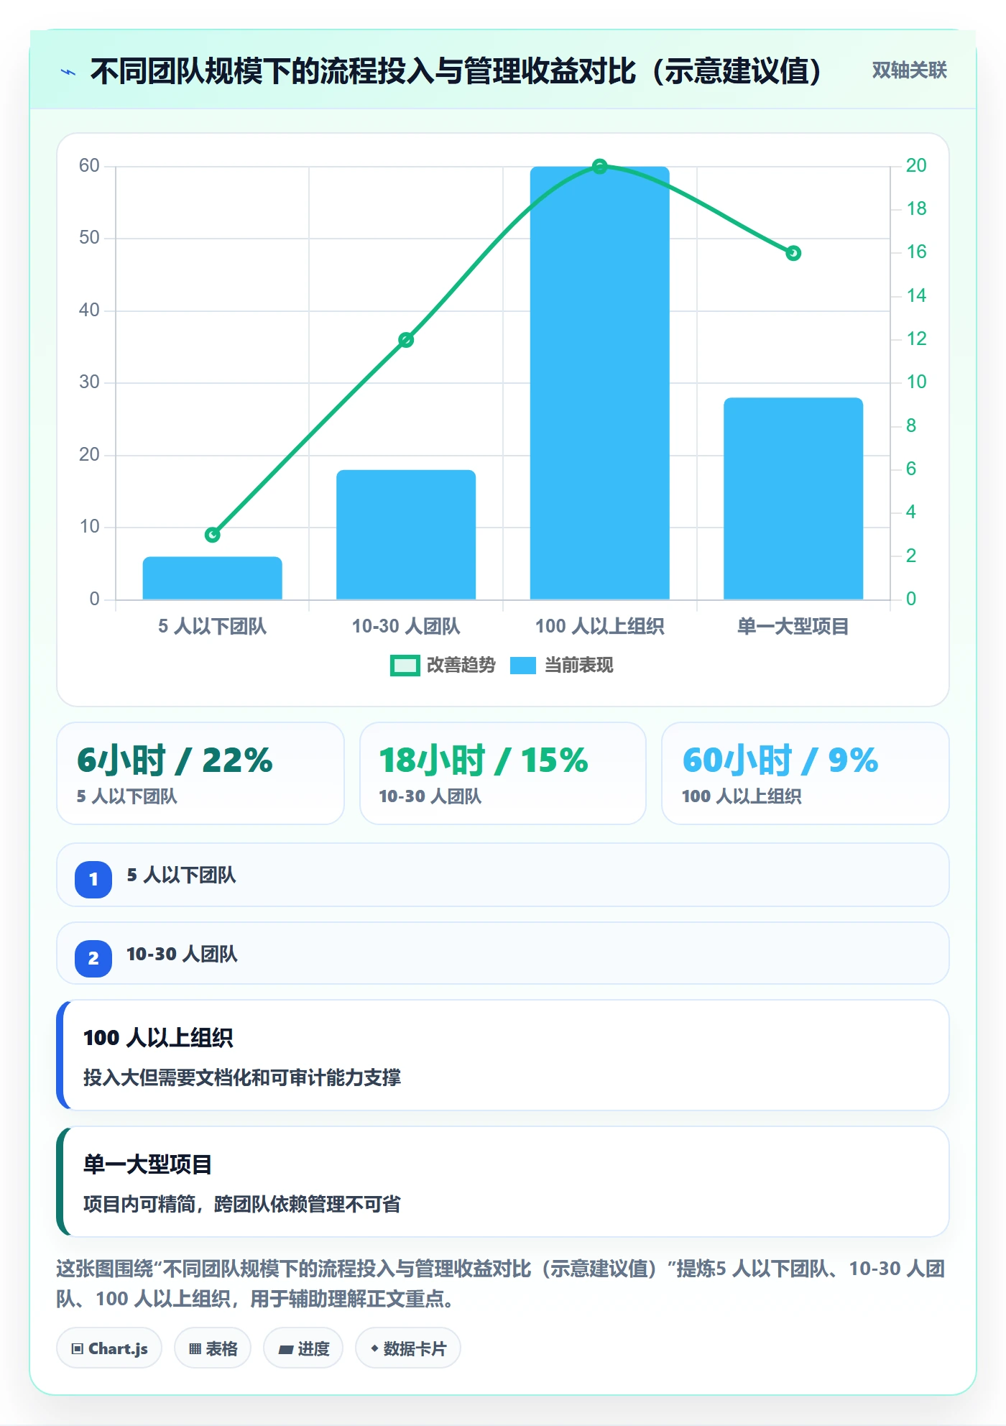Click the 投入大但需要文档化和可审计能力支撑 description
The height and width of the screenshot is (1426, 1006).
242,1077
